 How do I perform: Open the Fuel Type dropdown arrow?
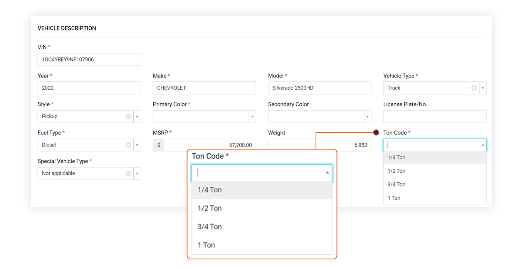(x=137, y=145)
